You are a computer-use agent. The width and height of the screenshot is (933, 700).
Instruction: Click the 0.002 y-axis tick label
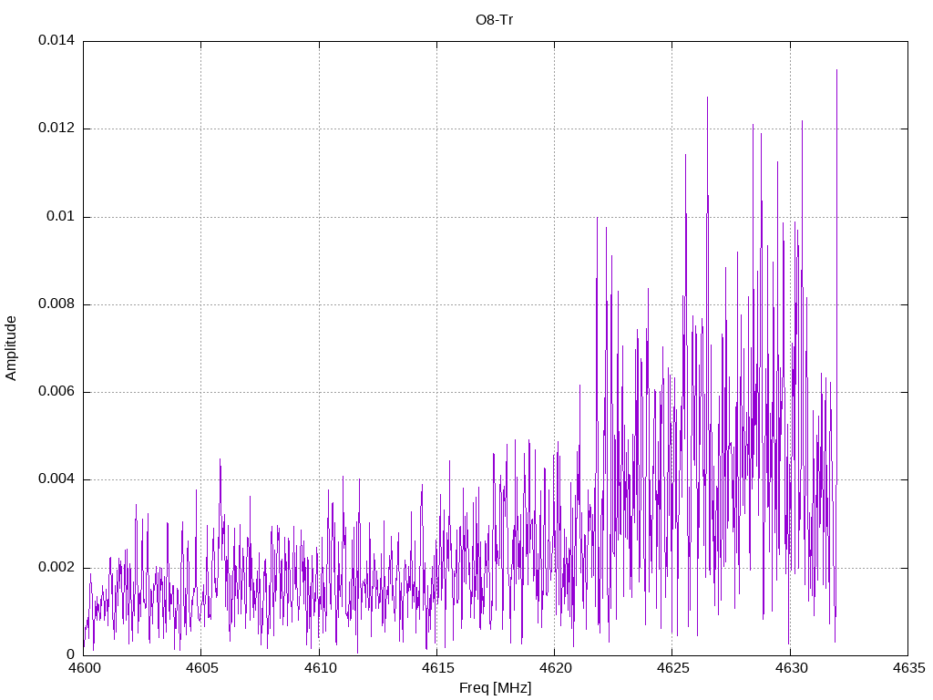click(56, 567)
